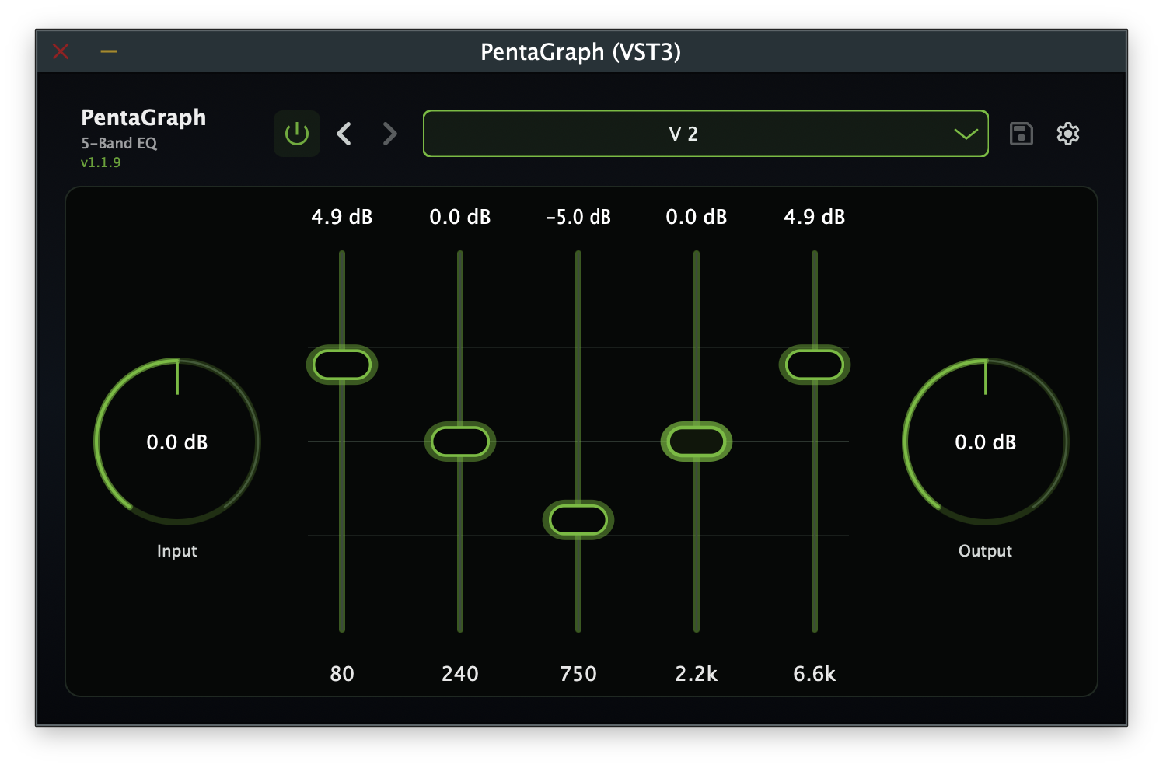Viewport: 1163px width, 768px height.
Task: Select the 80 Hz band fader handle
Action: pyautogui.click(x=342, y=365)
